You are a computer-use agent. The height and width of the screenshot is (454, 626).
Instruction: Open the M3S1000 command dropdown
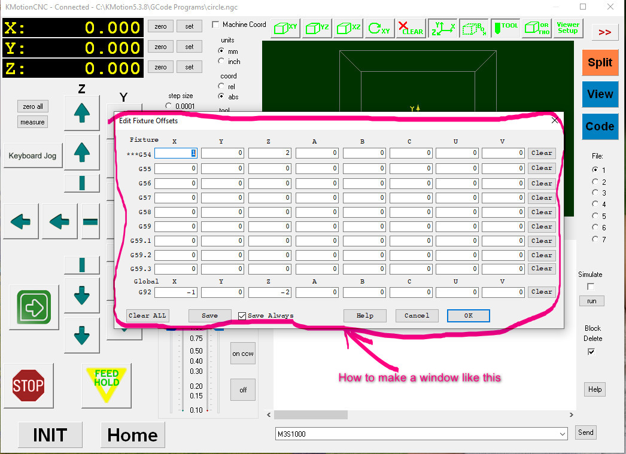click(x=561, y=434)
